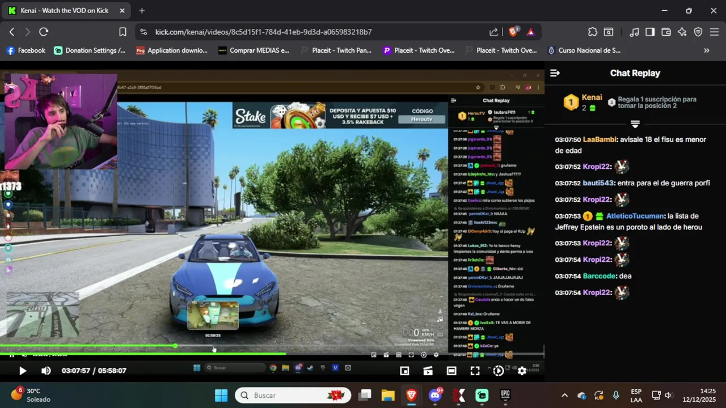
Task: Open a new browser tab
Action: click(x=142, y=11)
